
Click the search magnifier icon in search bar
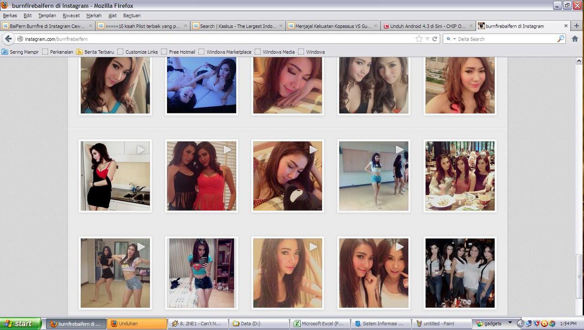coord(561,39)
